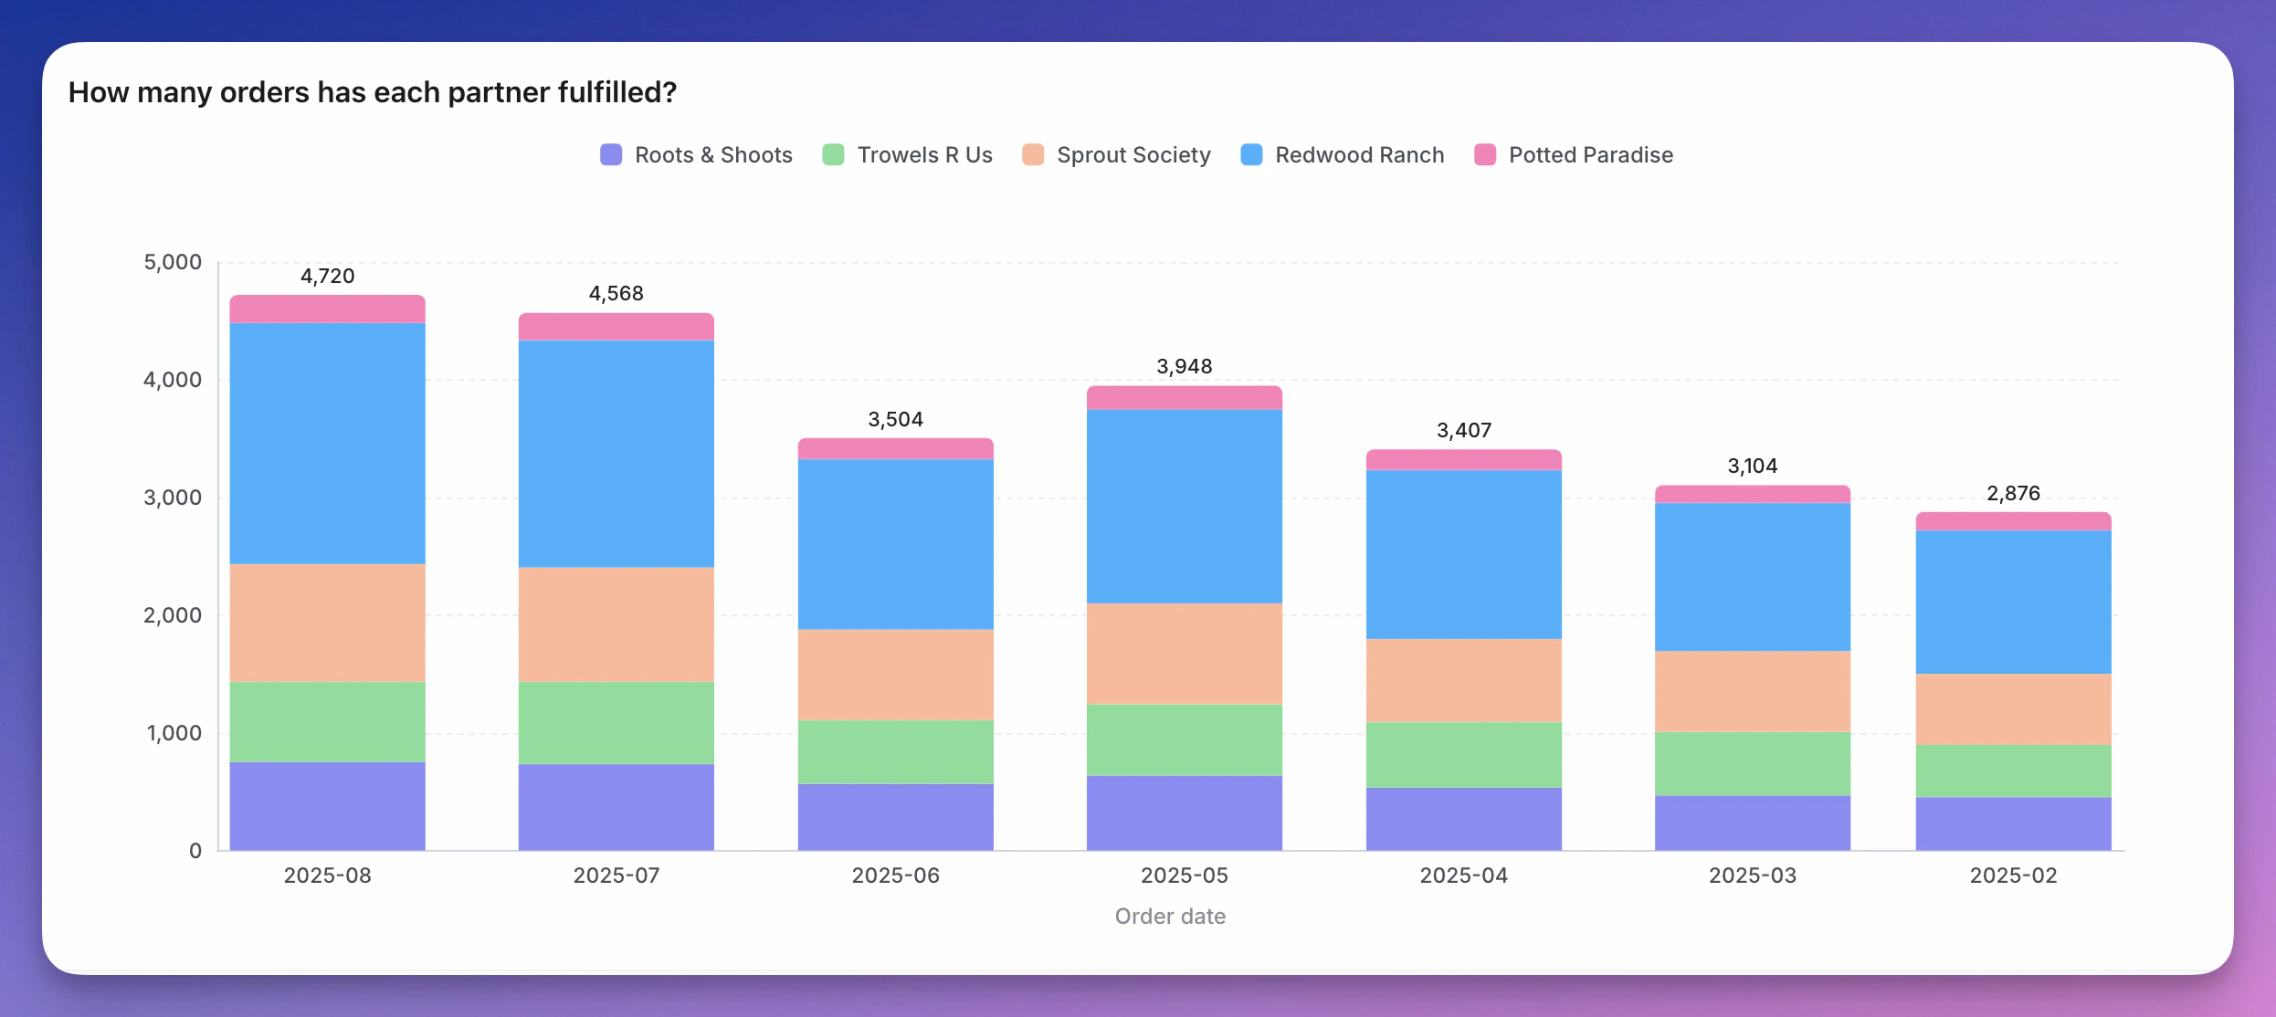
Task: Click the Trowels R Us segment in 2025-06
Action: [x=895, y=751]
